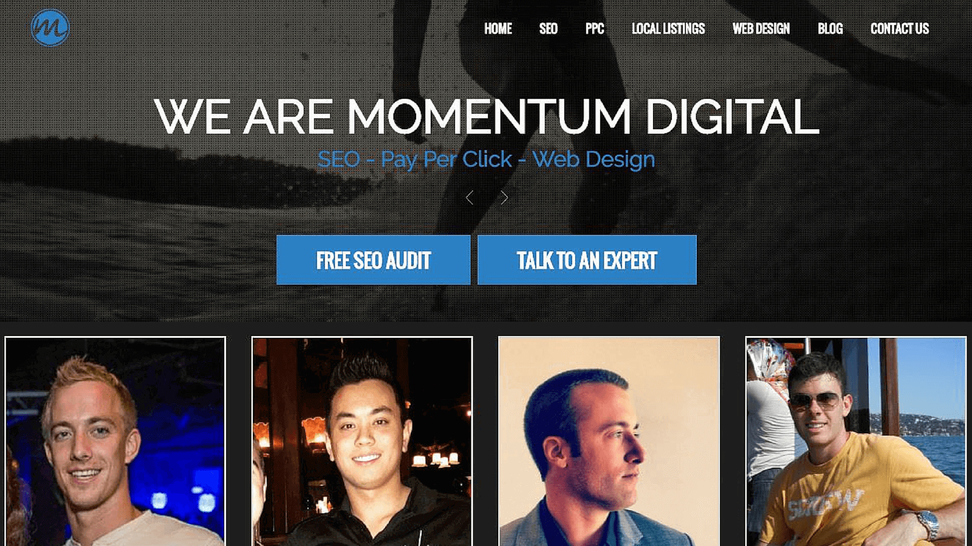Click the We Are Momentum Digital headline
The height and width of the screenshot is (546, 972).
pos(487,116)
